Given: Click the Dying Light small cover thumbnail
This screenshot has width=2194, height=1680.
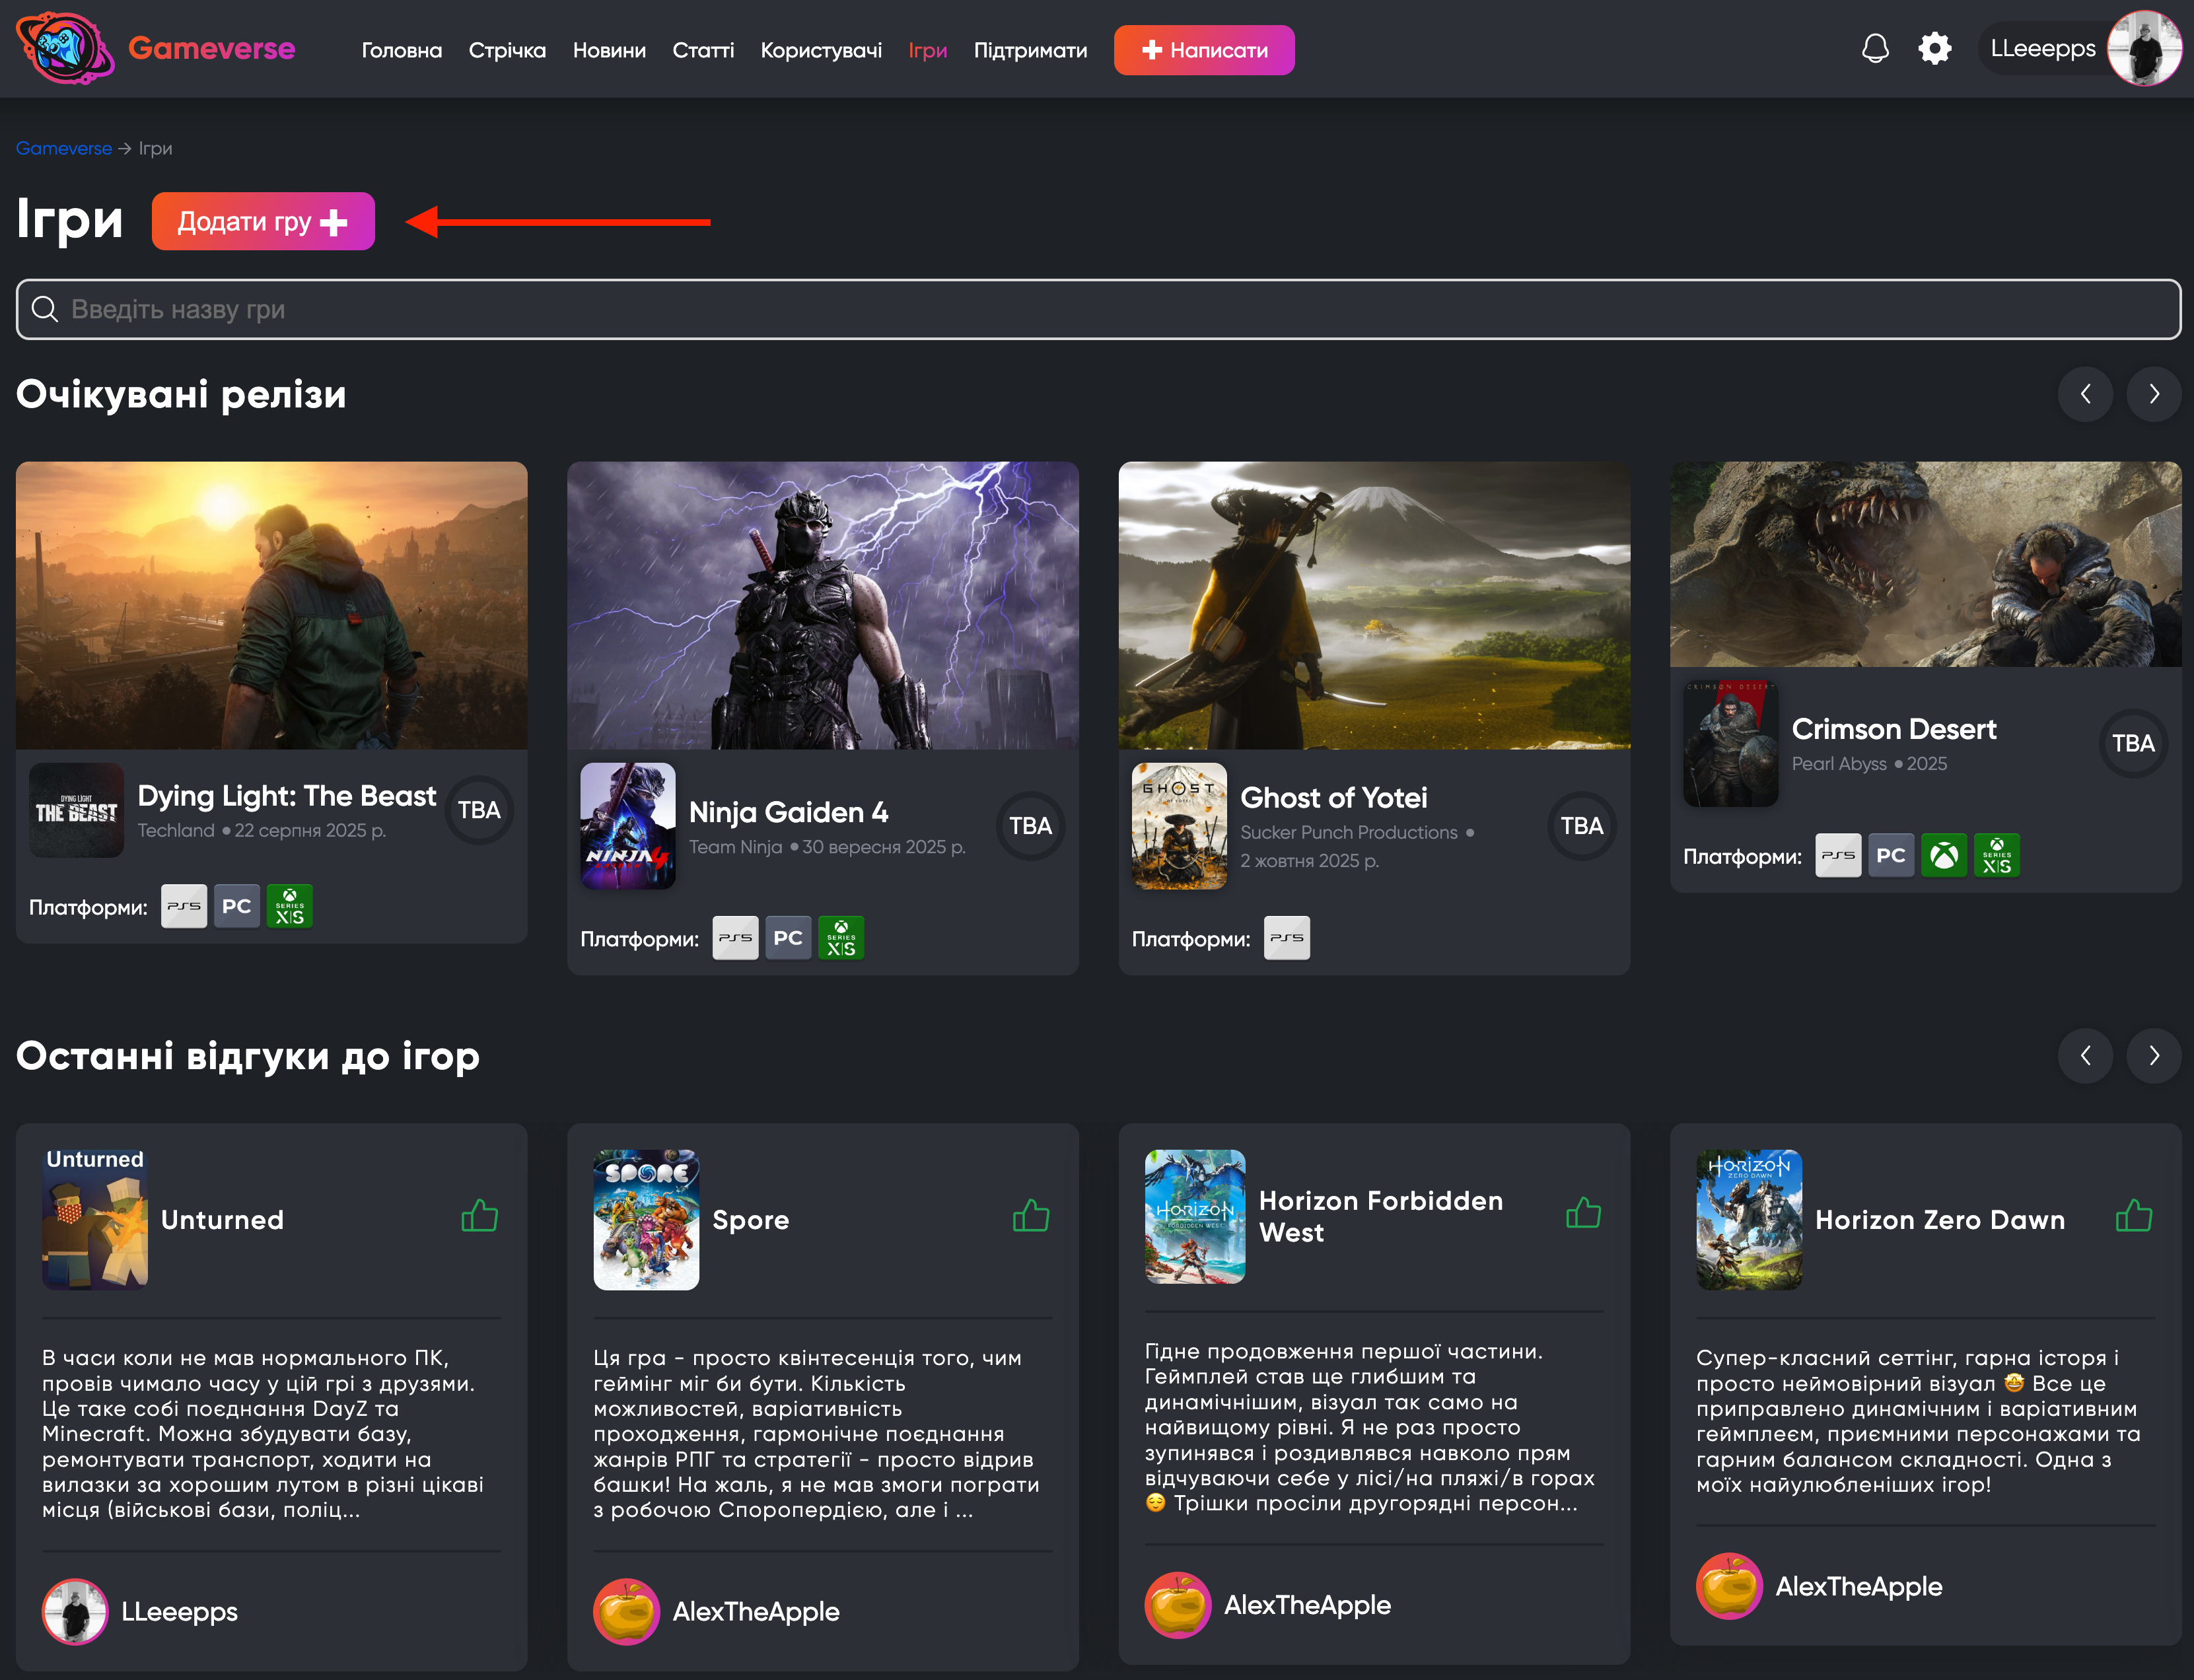Looking at the screenshot, I should tap(76, 810).
